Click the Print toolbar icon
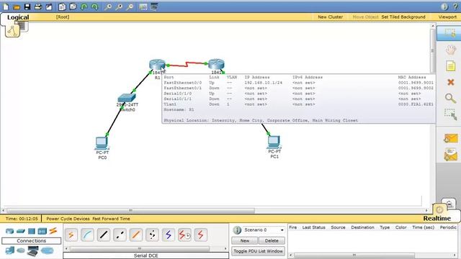The image size is (461, 259). coord(38,6)
